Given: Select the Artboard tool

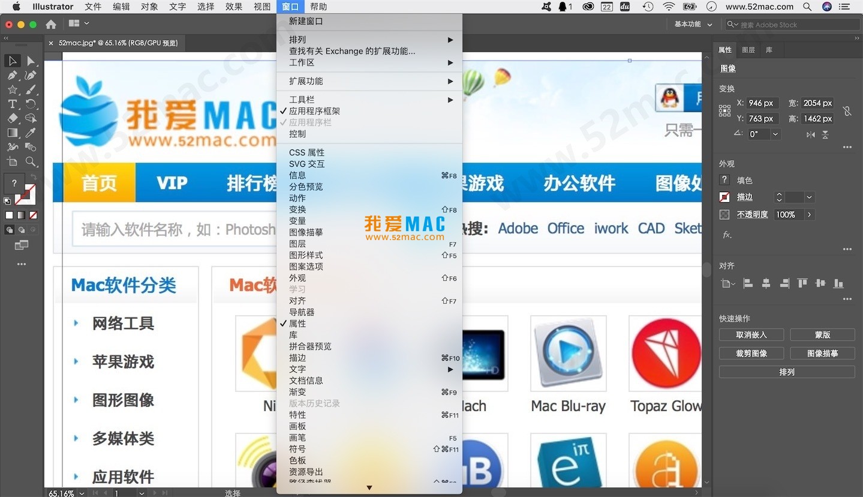Looking at the screenshot, I should [13, 162].
